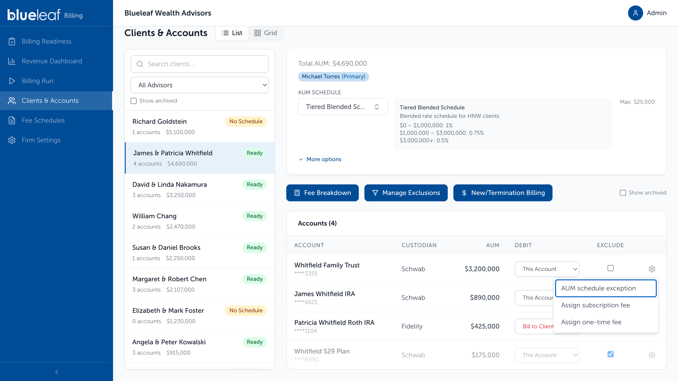Viewport: 678px width, 381px height.
Task: Select client Angela & Peter Kowalski
Action: (200, 347)
